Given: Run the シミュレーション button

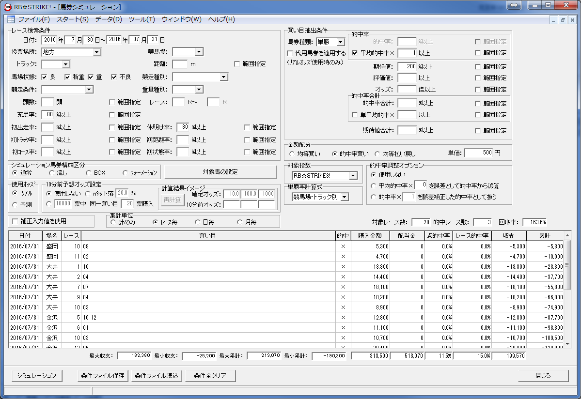Looking at the screenshot, I should 37,376.
